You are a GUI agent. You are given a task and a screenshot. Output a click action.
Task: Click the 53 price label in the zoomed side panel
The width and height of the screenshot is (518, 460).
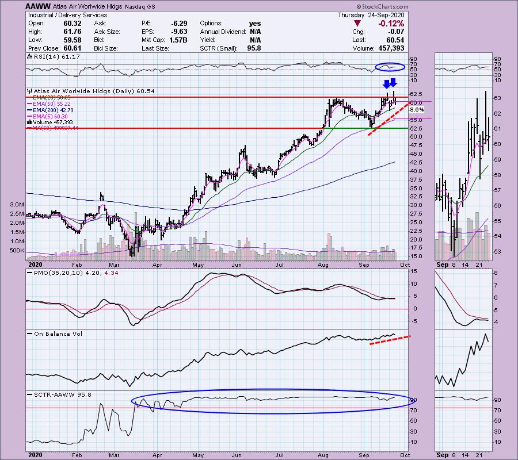tap(497, 251)
